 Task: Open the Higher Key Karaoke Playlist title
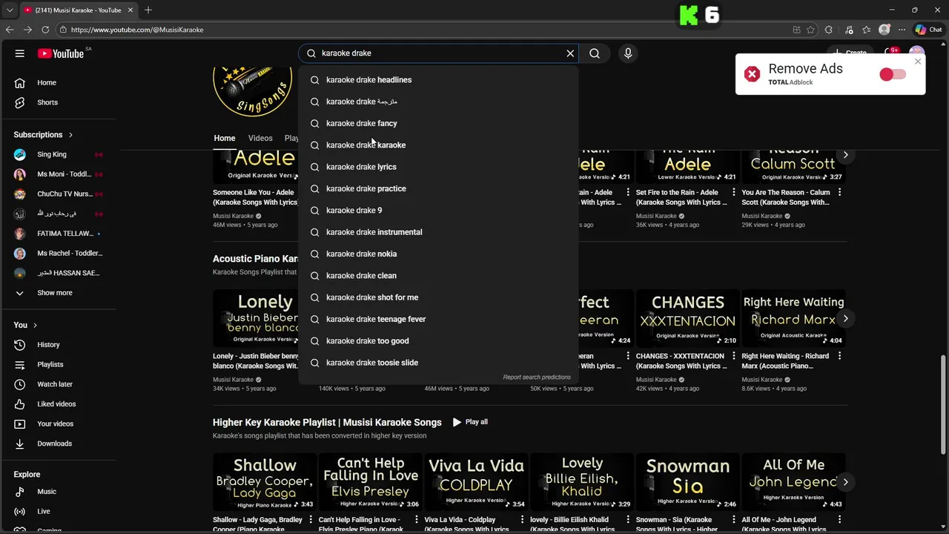pos(327,422)
